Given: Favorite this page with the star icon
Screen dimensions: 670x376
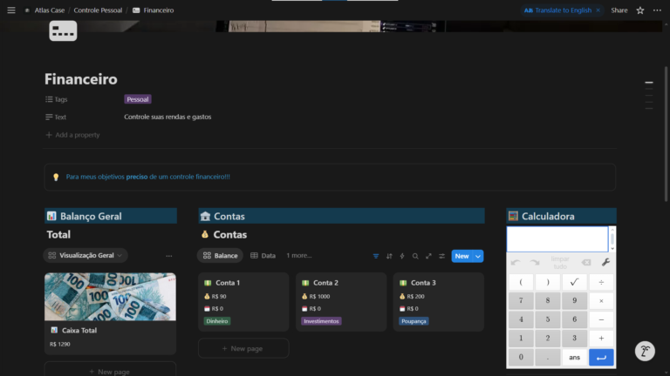Looking at the screenshot, I should pyautogui.click(x=640, y=10).
